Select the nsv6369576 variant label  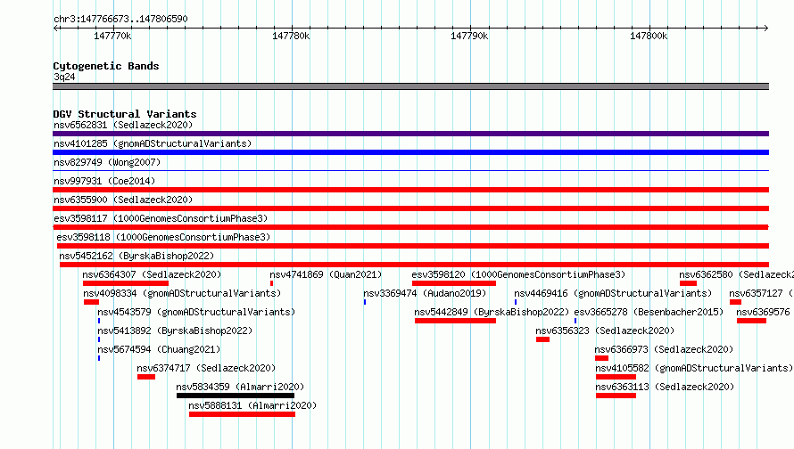(x=763, y=312)
